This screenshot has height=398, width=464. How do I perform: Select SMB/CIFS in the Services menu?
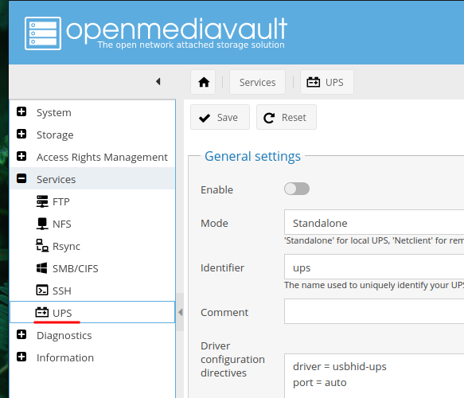pyautogui.click(x=92, y=268)
